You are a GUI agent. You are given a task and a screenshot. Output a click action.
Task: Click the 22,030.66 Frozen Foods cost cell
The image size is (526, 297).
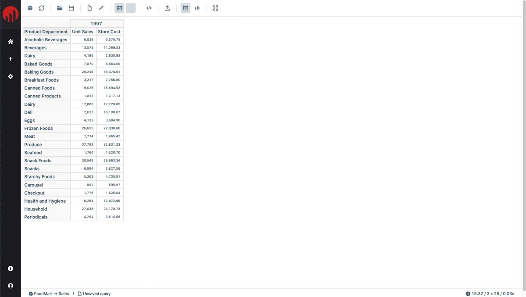tap(110, 128)
